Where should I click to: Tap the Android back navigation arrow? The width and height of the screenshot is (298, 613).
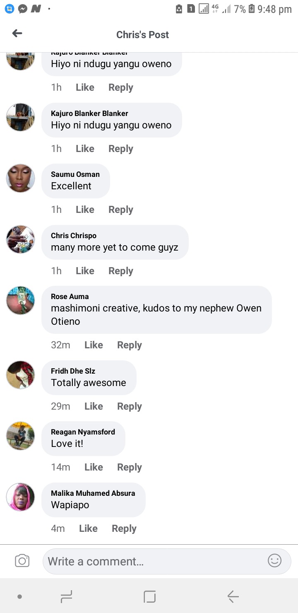(x=233, y=596)
